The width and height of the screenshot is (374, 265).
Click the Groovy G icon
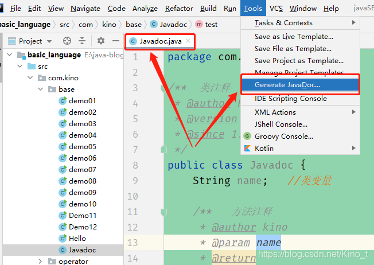pos(247,136)
